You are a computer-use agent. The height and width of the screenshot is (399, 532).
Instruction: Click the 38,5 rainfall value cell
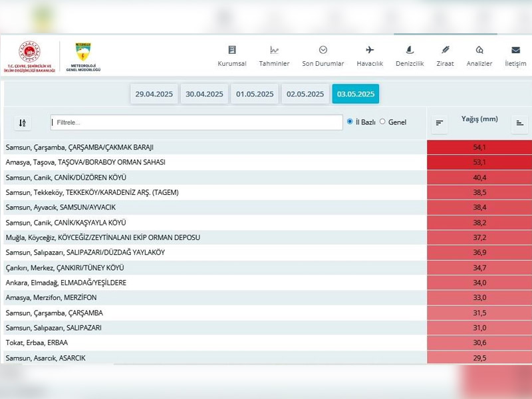pyautogui.click(x=479, y=192)
